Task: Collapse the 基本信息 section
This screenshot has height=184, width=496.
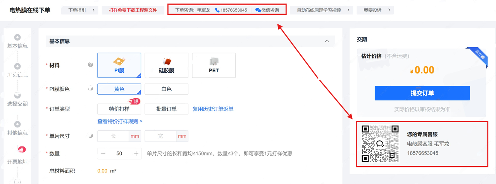Action: (x=327, y=41)
